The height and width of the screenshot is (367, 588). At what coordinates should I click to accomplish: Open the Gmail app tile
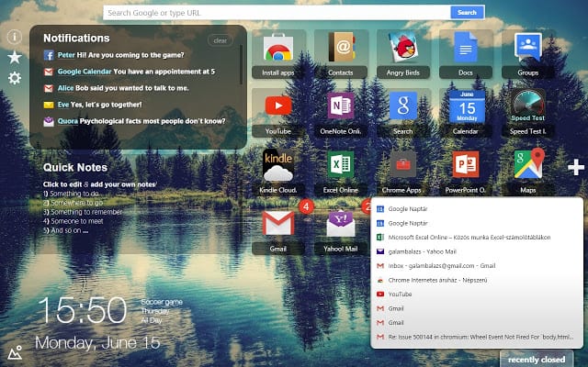[x=278, y=230]
